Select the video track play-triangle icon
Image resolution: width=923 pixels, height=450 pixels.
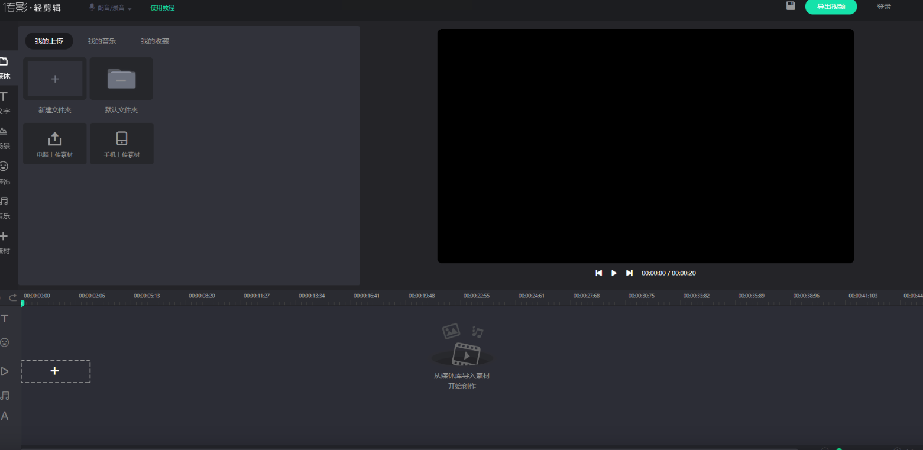pos(5,371)
